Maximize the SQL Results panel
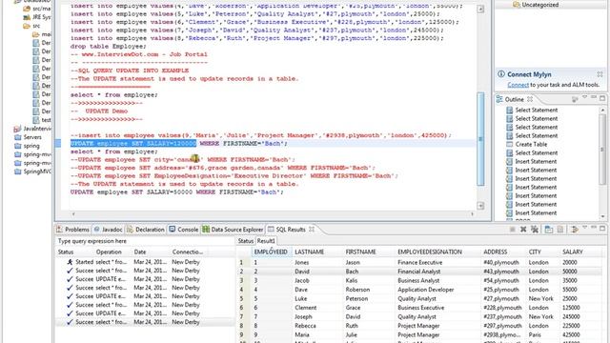 tap(602, 229)
